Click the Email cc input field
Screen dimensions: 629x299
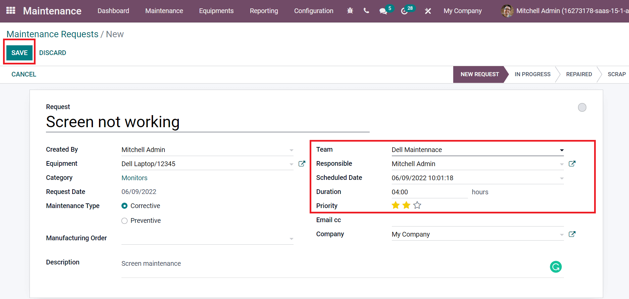click(x=478, y=220)
